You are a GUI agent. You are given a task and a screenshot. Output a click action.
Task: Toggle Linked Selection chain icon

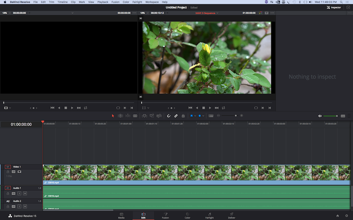[176, 116]
